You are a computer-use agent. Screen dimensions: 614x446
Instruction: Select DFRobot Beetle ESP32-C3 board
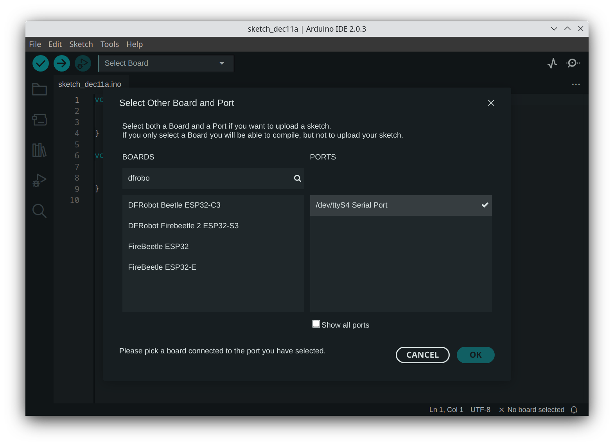pos(213,205)
